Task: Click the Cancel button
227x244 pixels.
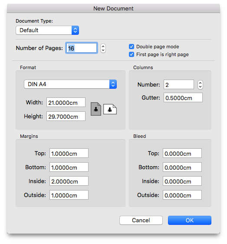Action: pyautogui.click(x=141, y=220)
